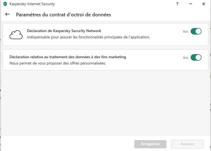Open the marketing data processing declaration title
Viewport: 211px width, 151px height.
[68, 57]
